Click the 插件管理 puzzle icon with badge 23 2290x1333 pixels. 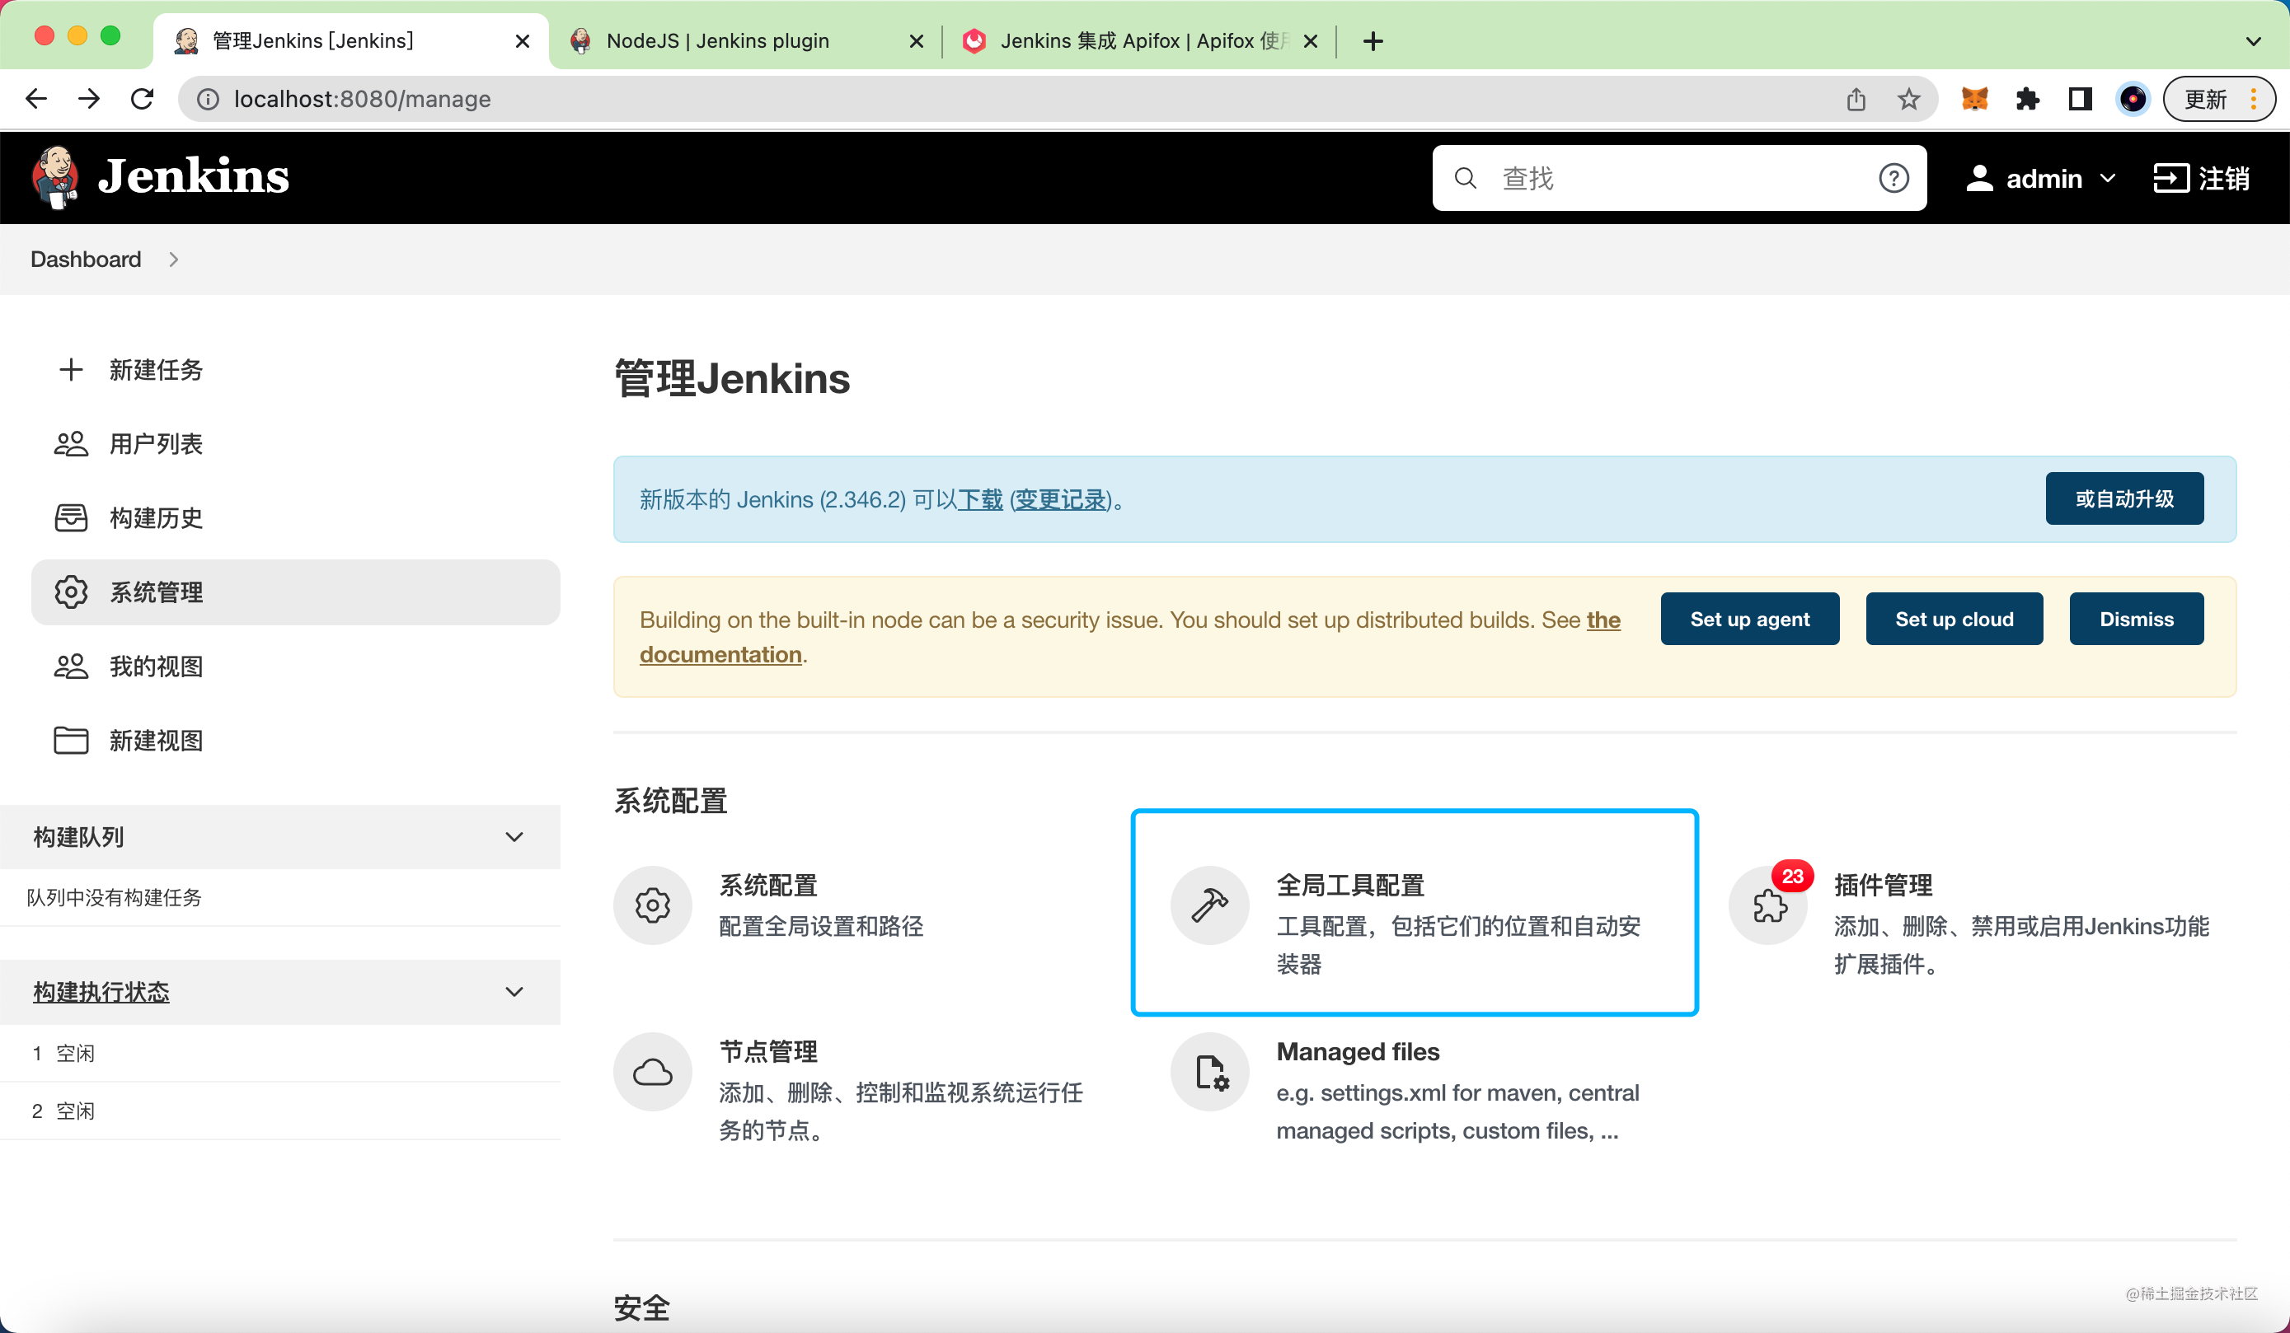(x=1767, y=905)
